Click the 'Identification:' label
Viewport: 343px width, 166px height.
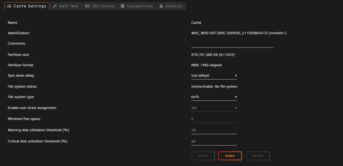pyautogui.click(x=19, y=33)
